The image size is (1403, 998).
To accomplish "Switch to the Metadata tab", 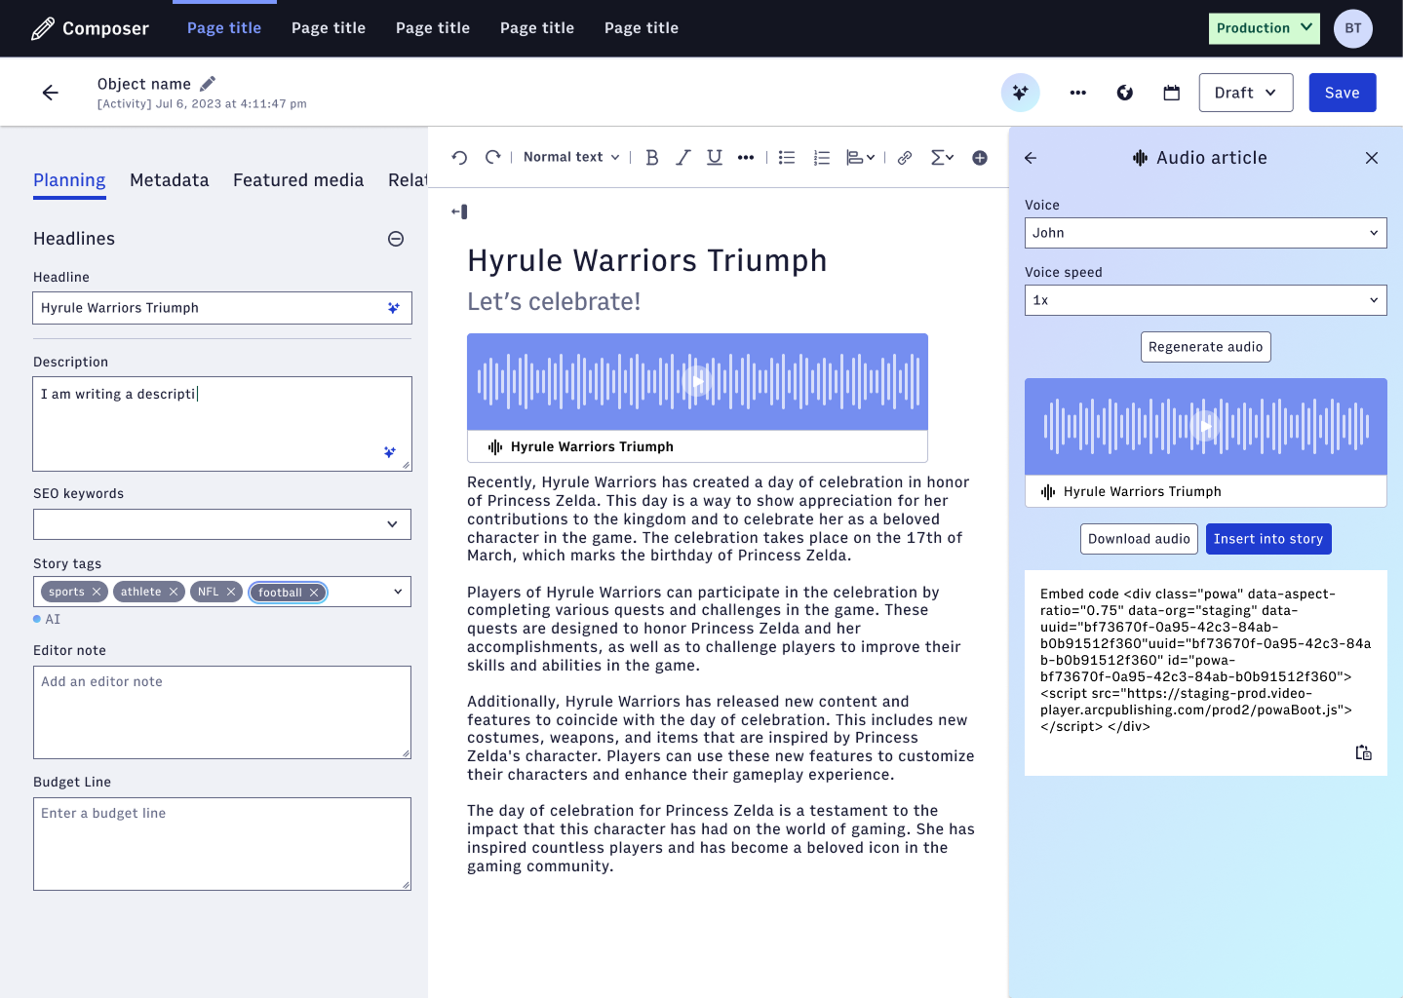I will pyautogui.click(x=170, y=180).
